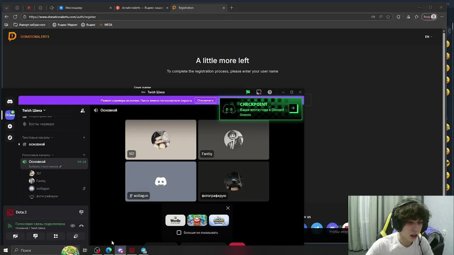
Task: Open Discord direct messages home icon
Action: coord(10,102)
